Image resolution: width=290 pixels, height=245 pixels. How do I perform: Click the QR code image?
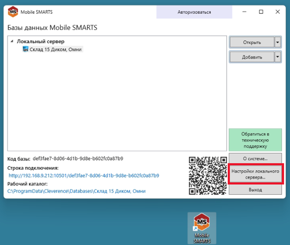pyautogui.click(x=207, y=175)
